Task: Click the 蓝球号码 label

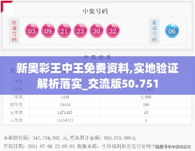Action: [x=154, y=31]
